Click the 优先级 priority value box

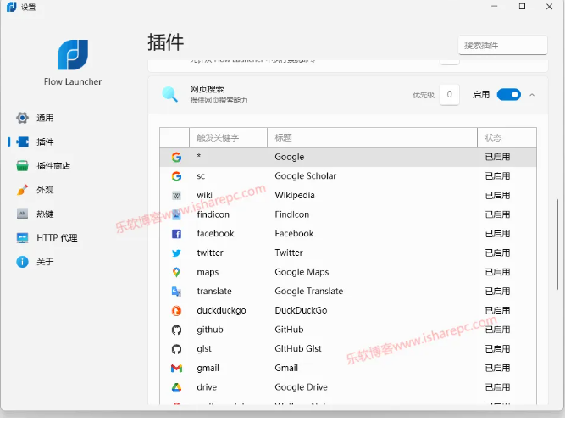point(449,94)
